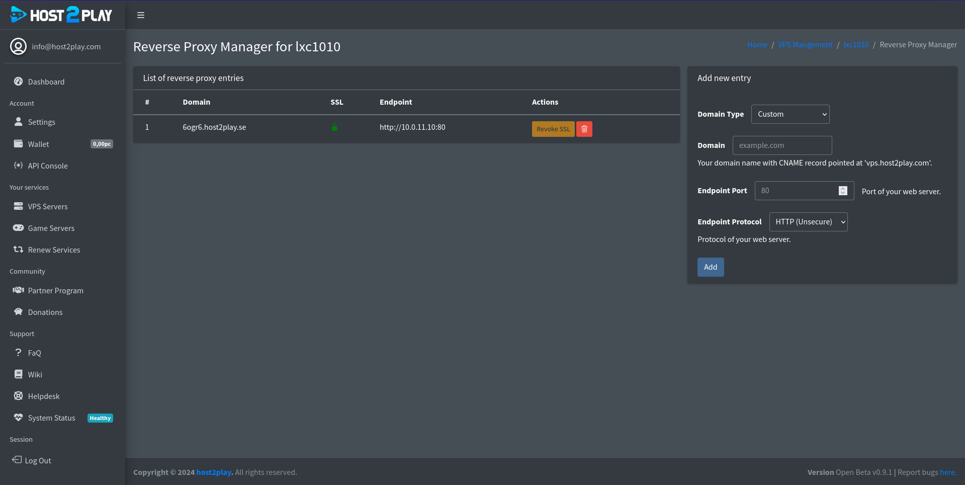The image size is (965, 485).
Task: Toggle the sidebar hamburger menu
Action: point(141,15)
